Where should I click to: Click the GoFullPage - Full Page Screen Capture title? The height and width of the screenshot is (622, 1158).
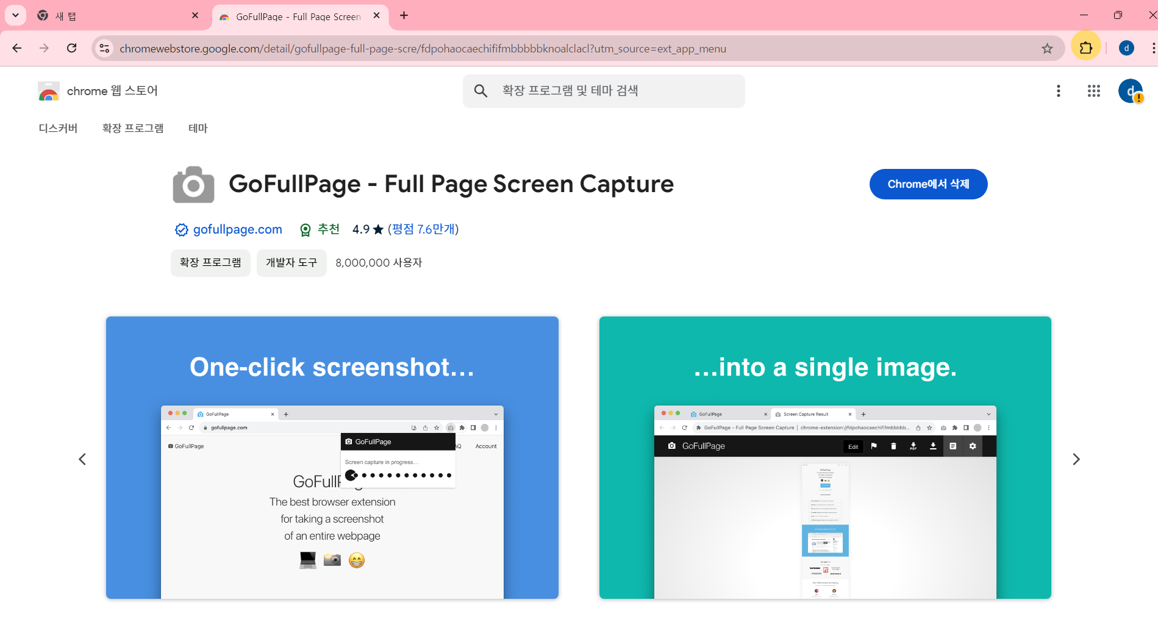pos(451,184)
